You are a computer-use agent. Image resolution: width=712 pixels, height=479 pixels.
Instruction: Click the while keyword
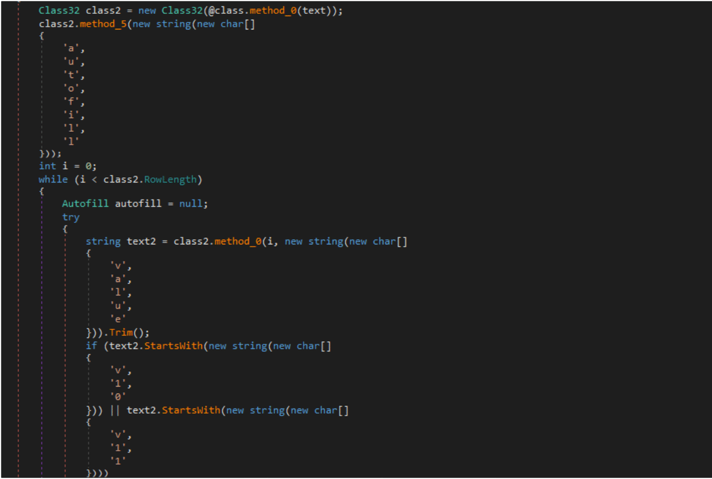53,180
